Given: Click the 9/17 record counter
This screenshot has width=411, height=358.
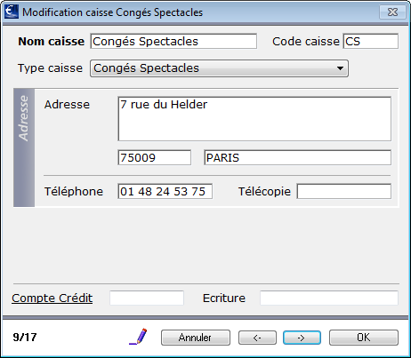Looking at the screenshot, I should tap(25, 338).
